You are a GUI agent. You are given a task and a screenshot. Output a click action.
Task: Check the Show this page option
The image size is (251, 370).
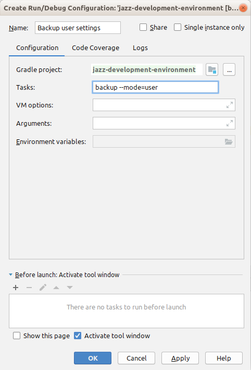(17, 336)
